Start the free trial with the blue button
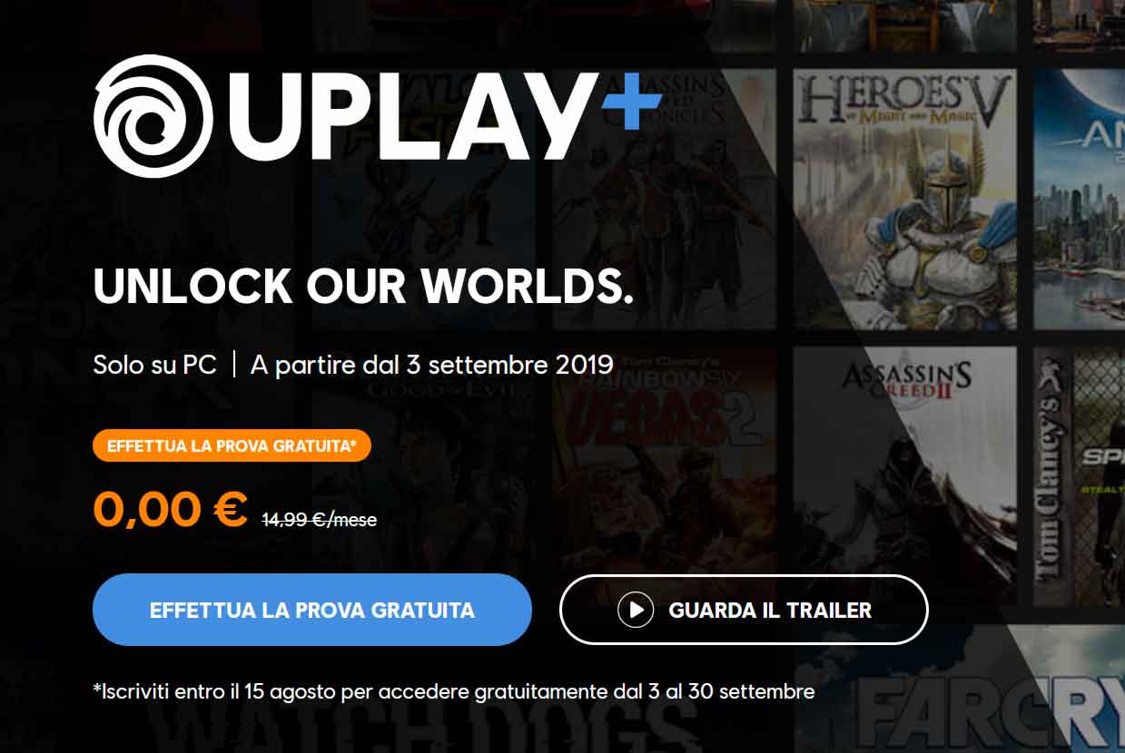1125x753 pixels. pos(311,610)
